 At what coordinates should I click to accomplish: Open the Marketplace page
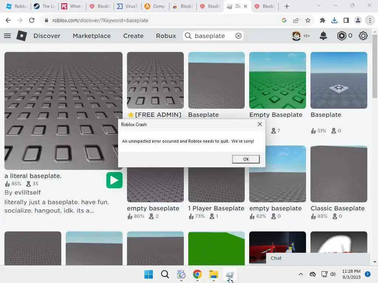click(92, 36)
